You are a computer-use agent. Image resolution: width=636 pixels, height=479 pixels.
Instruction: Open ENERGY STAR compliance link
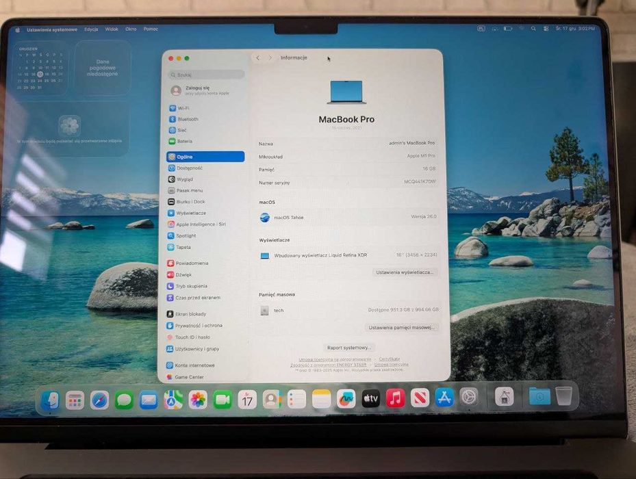pos(329,365)
